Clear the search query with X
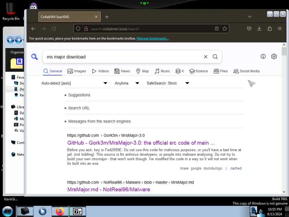Image resolution: width=289 pixels, height=217 pixels. [206, 57]
